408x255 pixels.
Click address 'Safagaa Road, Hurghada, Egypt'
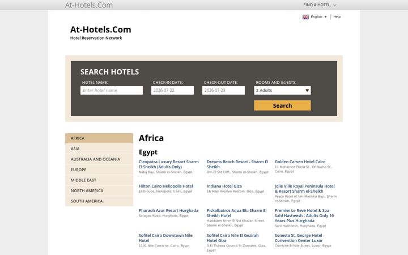[164, 216]
